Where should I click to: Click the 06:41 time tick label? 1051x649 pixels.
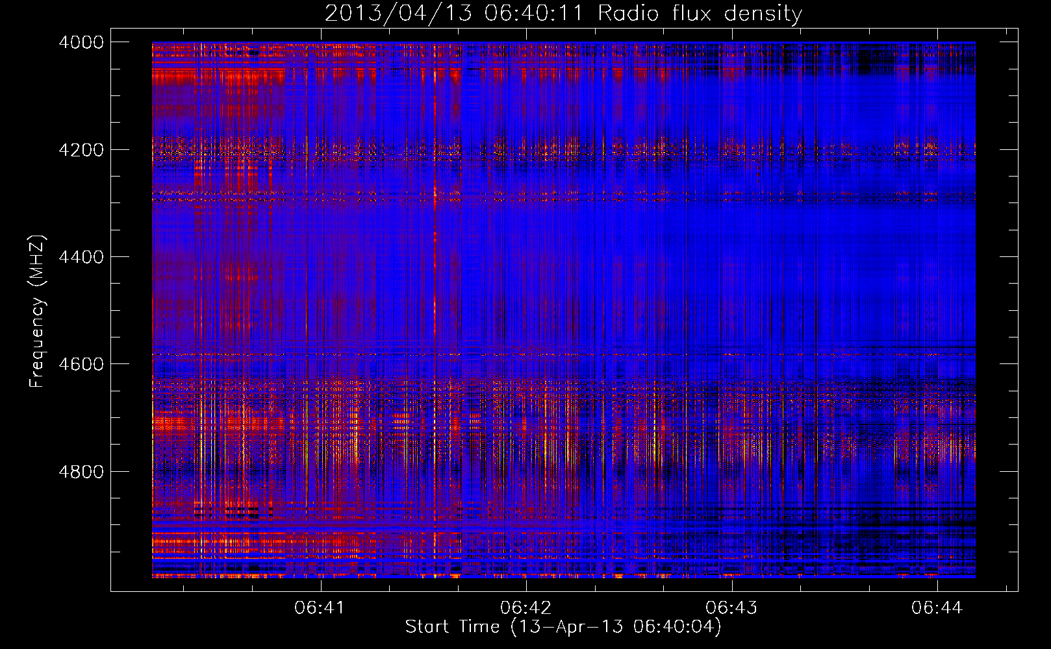click(x=319, y=608)
